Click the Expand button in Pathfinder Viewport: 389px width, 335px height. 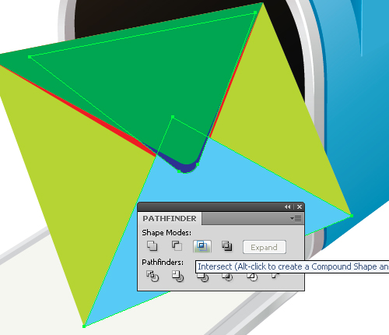265,247
